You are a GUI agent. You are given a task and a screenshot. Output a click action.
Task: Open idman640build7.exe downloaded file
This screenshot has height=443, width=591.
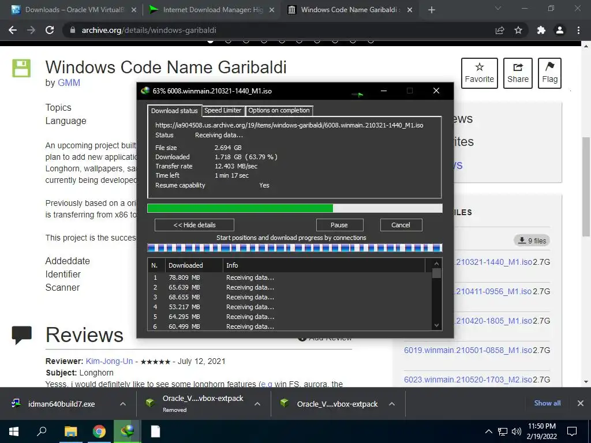tap(61, 404)
